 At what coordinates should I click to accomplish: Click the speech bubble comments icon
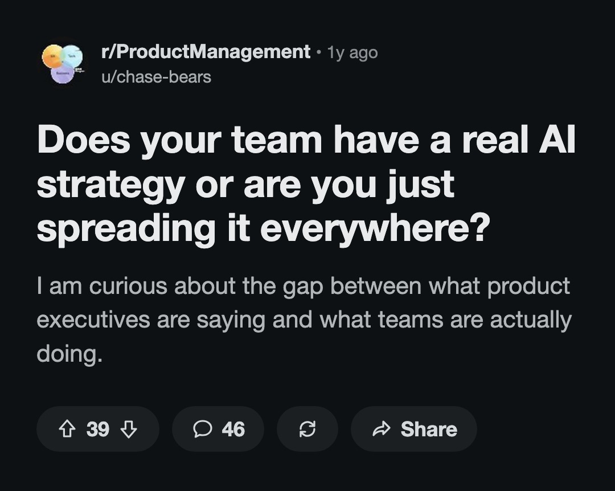tap(202, 429)
